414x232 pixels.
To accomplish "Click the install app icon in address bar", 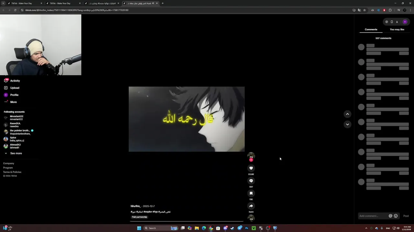I will click(354, 10).
